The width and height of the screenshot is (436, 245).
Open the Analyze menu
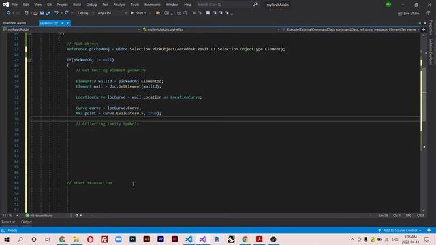click(120, 5)
